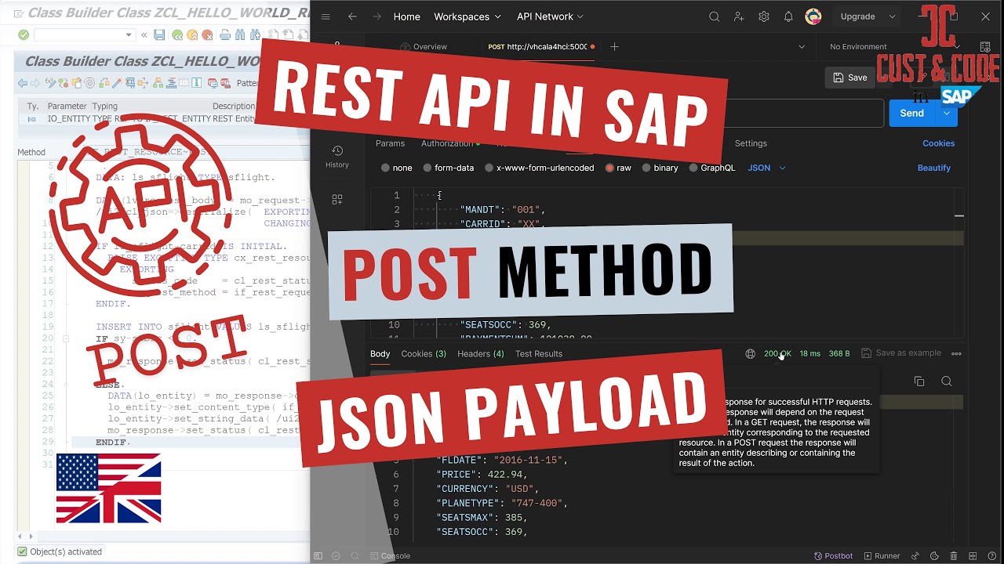Open the API Network dropdown
The image size is (1004, 564).
pos(550,16)
